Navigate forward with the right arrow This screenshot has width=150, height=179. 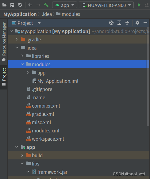(x=38, y=5)
